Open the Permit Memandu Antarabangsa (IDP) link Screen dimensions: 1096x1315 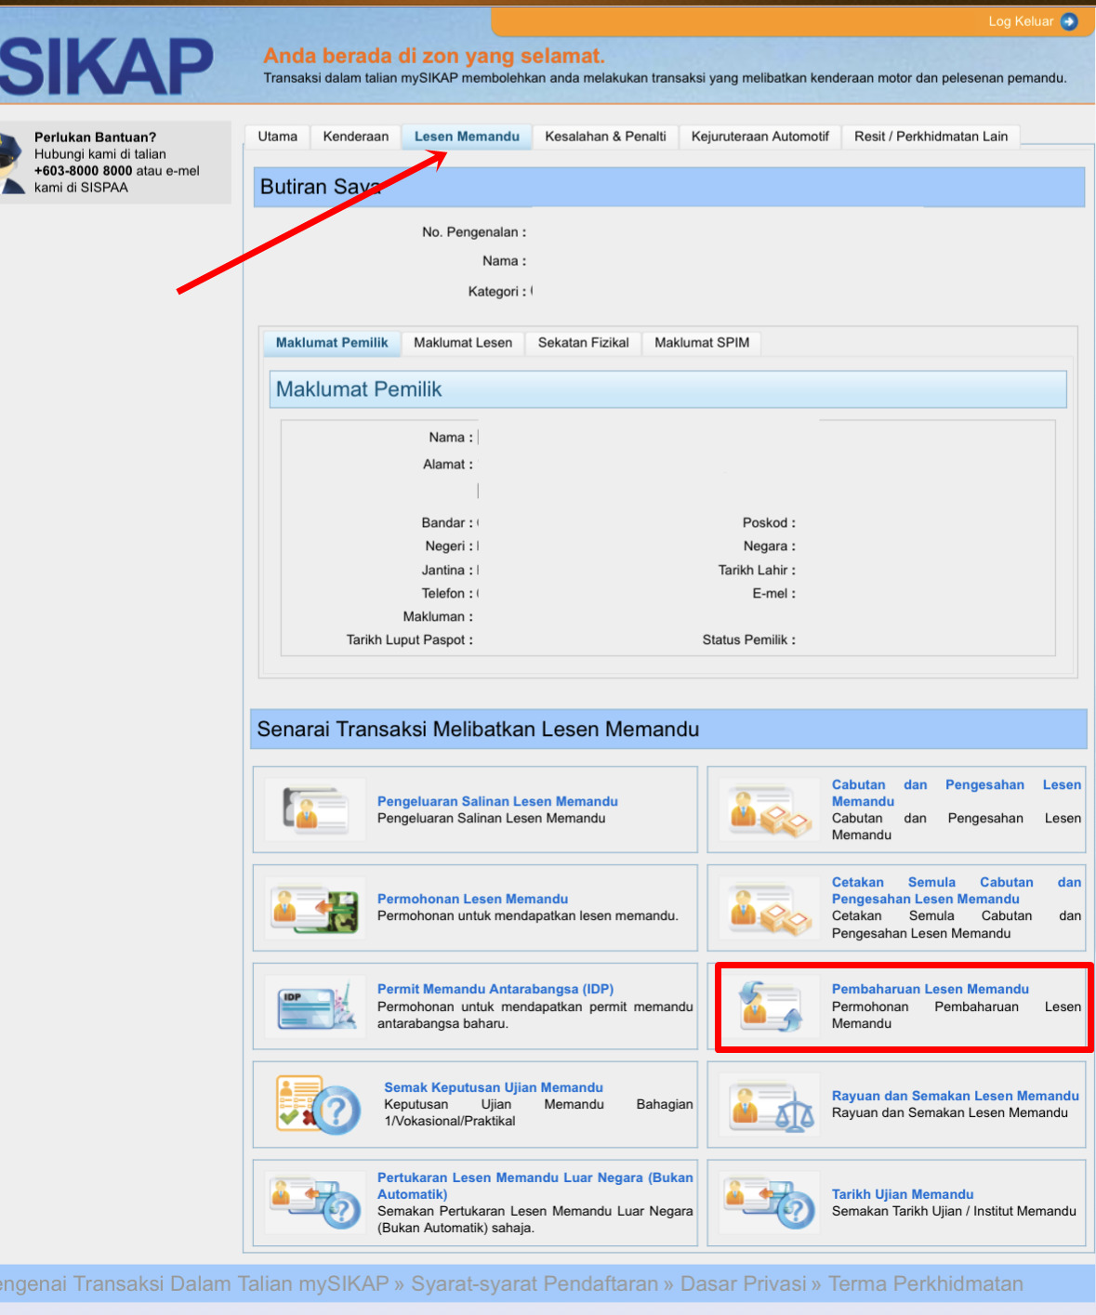coord(495,989)
